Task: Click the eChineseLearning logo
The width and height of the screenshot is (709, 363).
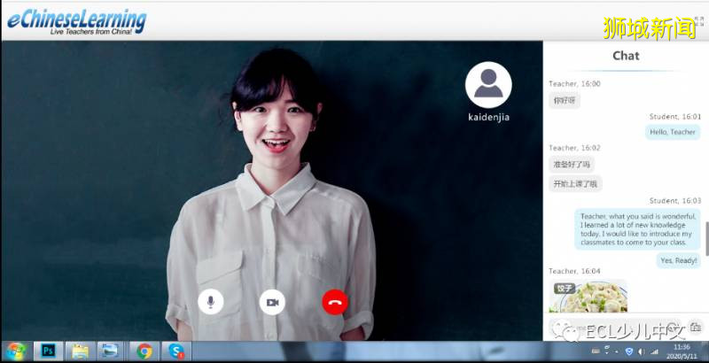Action: pos(74,21)
